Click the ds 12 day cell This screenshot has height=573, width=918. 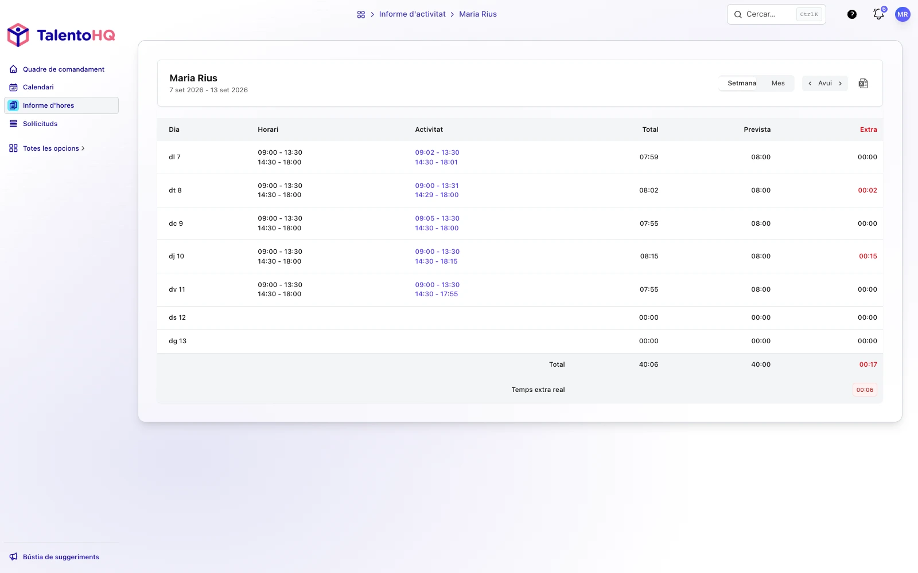177,317
